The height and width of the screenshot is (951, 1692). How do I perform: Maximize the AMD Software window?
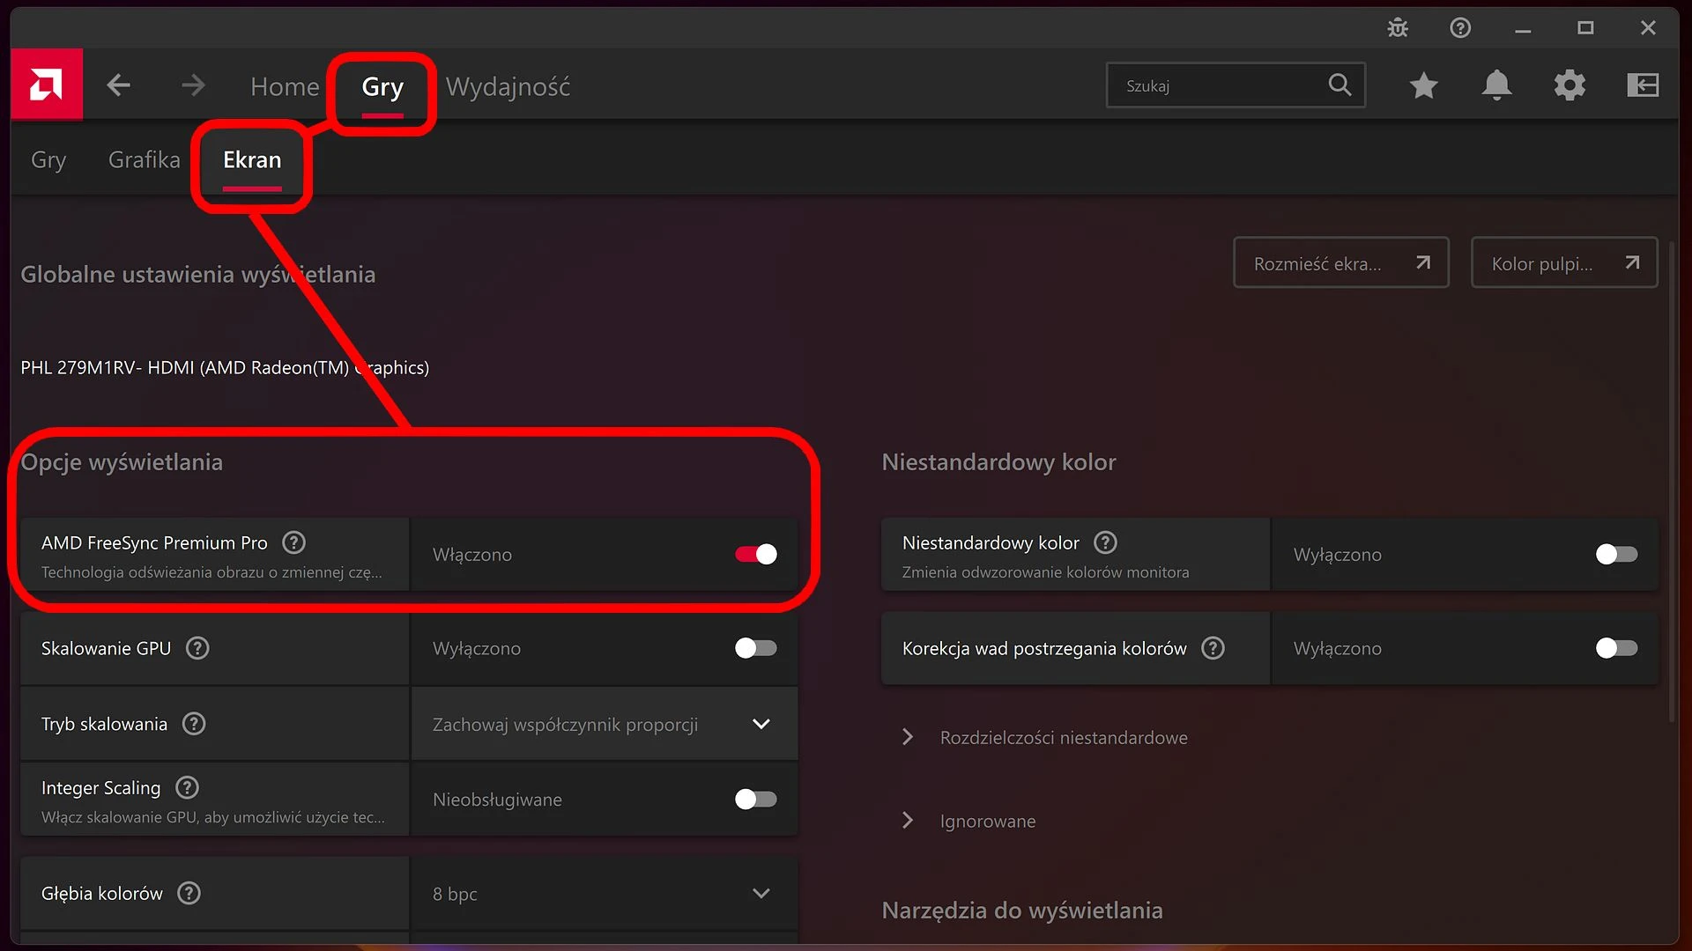pos(1585,28)
